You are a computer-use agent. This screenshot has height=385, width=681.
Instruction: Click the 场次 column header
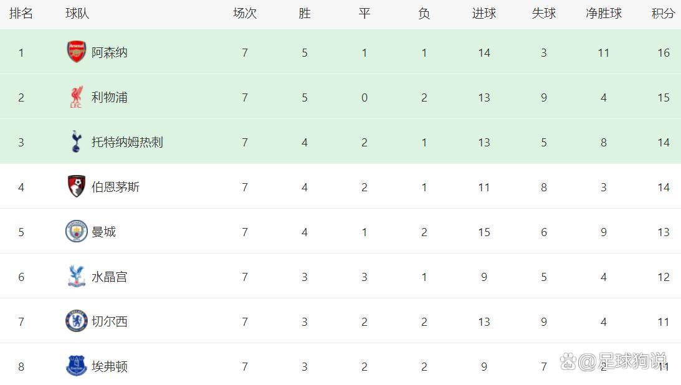click(244, 14)
